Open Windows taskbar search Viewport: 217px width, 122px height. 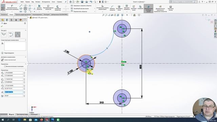[x=8, y=120]
